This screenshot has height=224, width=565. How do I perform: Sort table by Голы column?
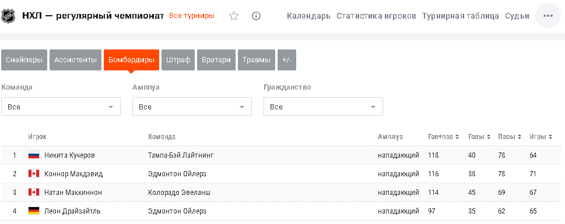pyautogui.click(x=479, y=137)
